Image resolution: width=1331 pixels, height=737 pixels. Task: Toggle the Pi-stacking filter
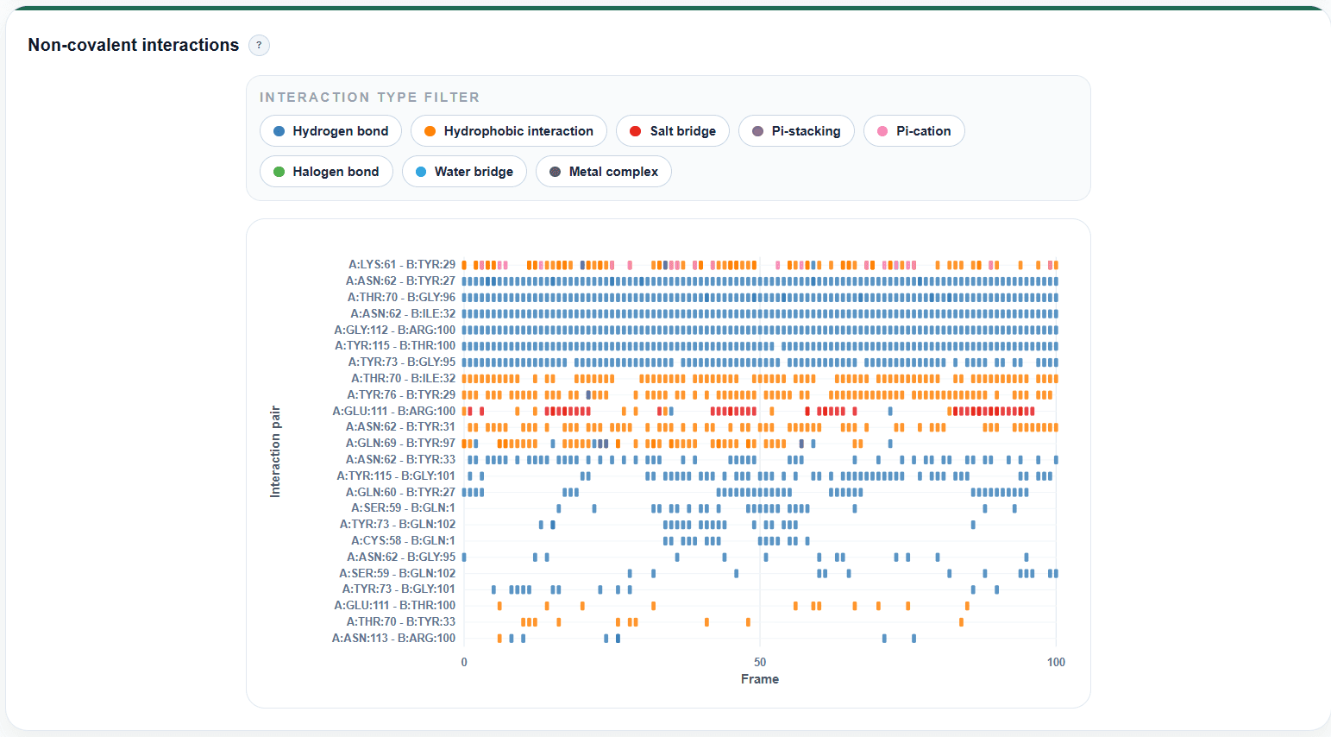(x=796, y=131)
